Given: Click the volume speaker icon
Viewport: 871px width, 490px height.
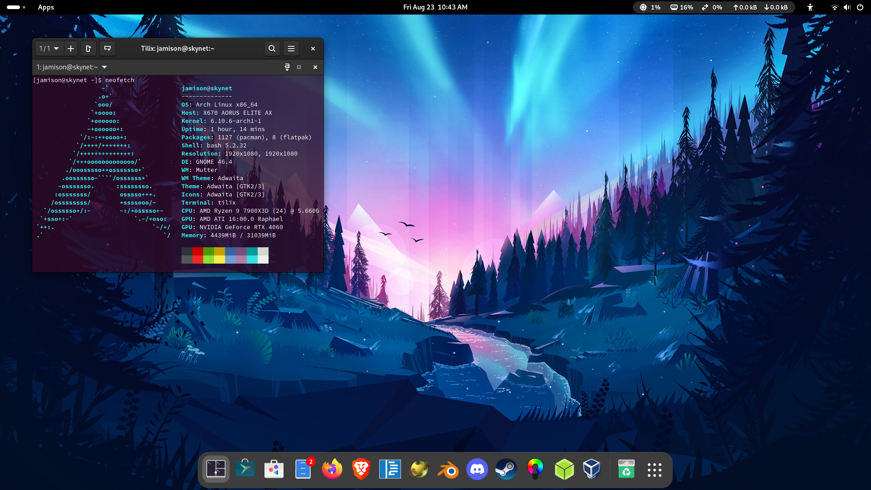Looking at the screenshot, I should 847,7.
